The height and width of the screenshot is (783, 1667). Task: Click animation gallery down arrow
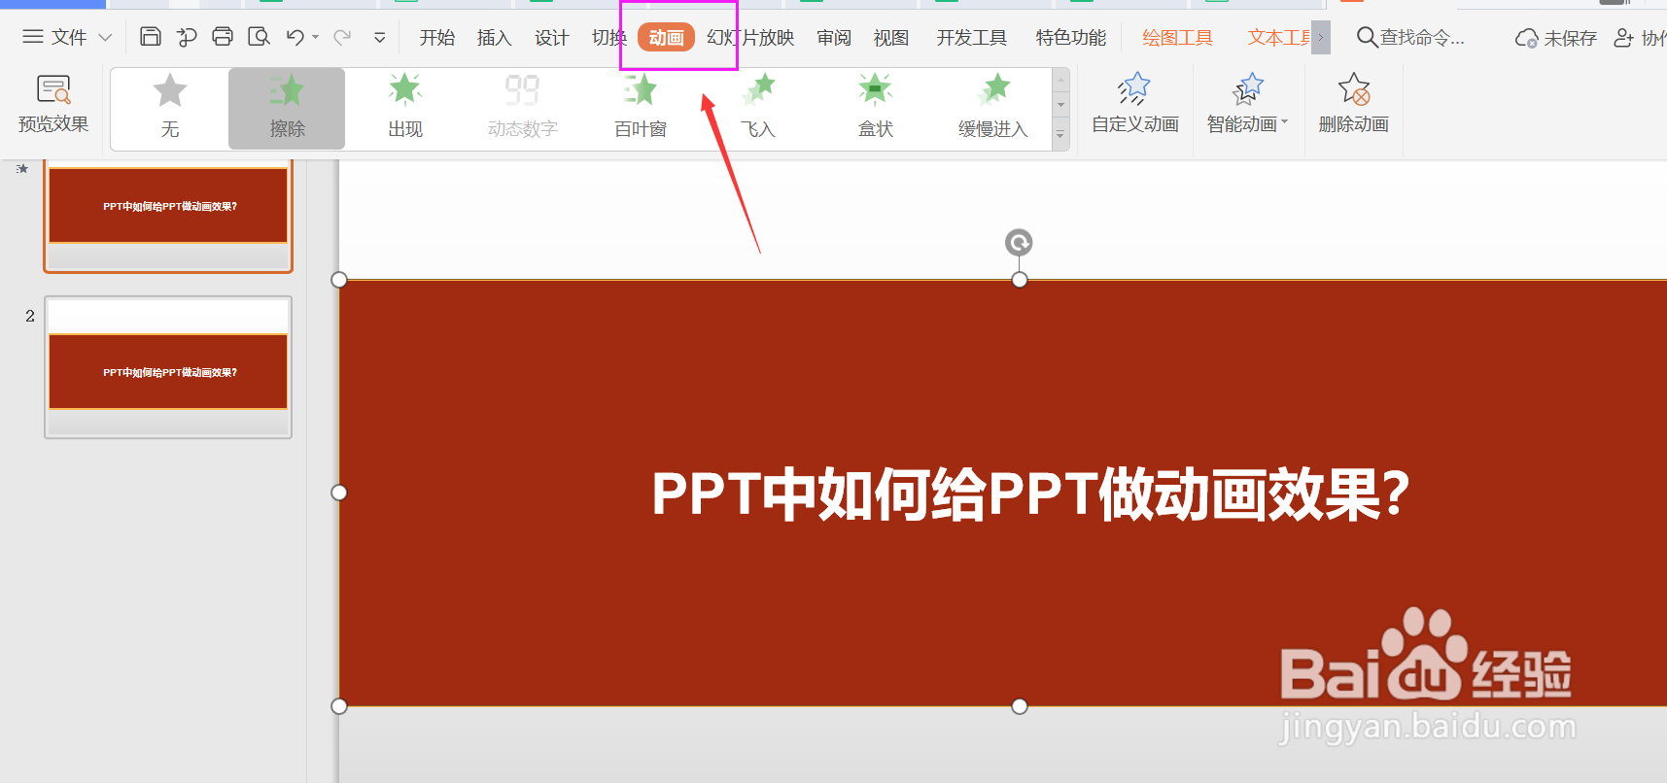pos(1061,104)
